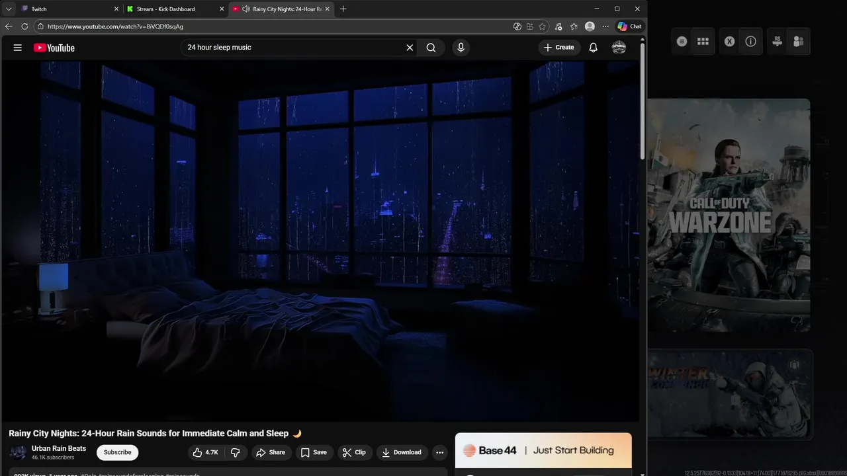Close the Rainy City Nights tab

pyautogui.click(x=327, y=9)
